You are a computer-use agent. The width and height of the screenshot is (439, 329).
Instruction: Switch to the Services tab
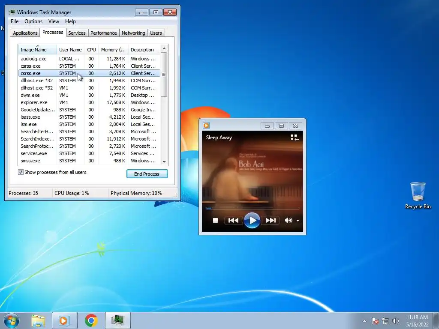pos(77,33)
